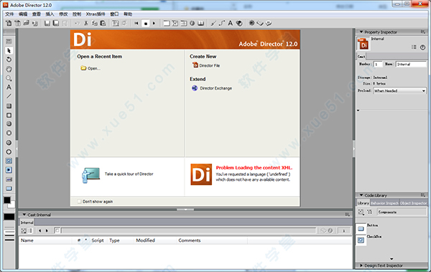
Task: Select the hollow Ellipse tool
Action: point(9,151)
